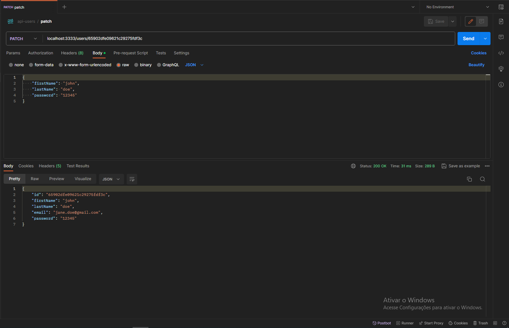
Task: Open the code snippet panel icon
Action: coord(501,53)
